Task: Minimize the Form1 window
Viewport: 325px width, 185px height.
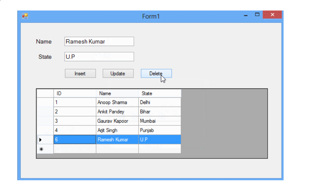Action: (x=246, y=16)
